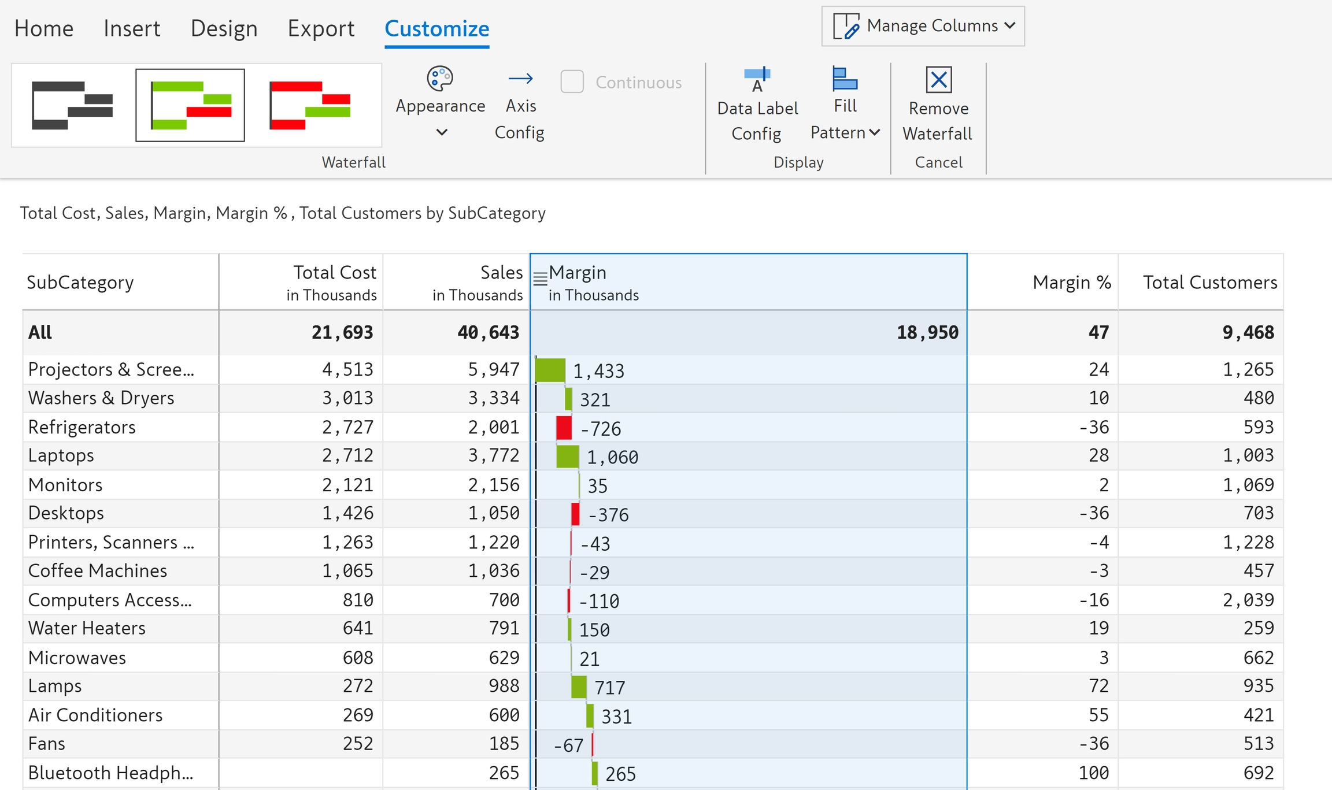Click the Margin column drag handle icon
The image size is (1332, 790).
tap(540, 279)
